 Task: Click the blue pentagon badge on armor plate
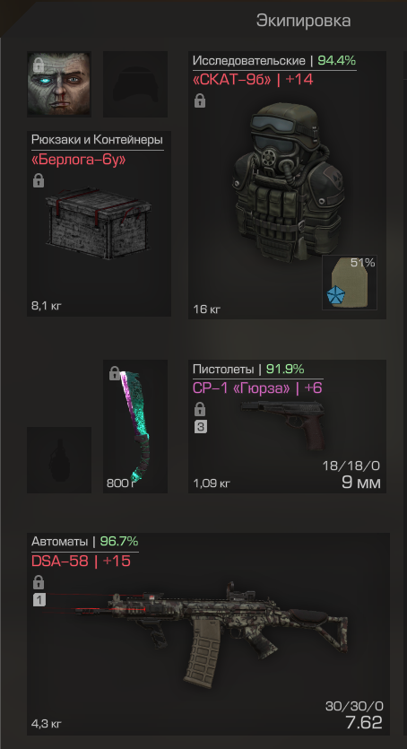tap(334, 297)
